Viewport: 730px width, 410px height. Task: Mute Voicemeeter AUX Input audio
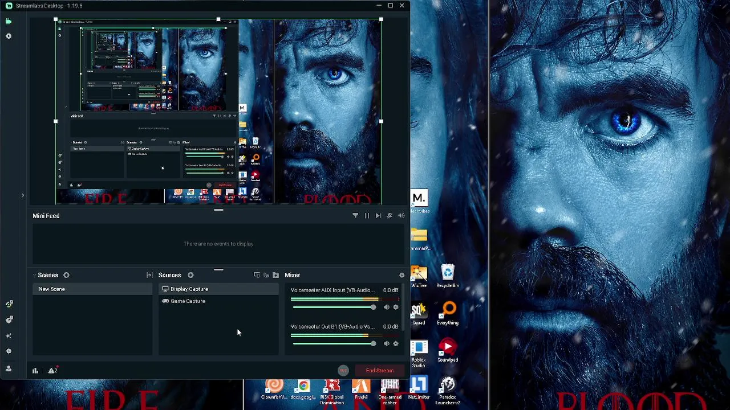pyautogui.click(x=387, y=307)
